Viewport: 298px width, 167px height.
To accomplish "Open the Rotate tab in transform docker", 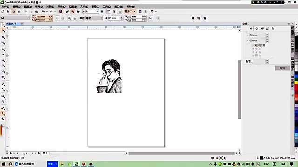I will [x=257, y=29].
